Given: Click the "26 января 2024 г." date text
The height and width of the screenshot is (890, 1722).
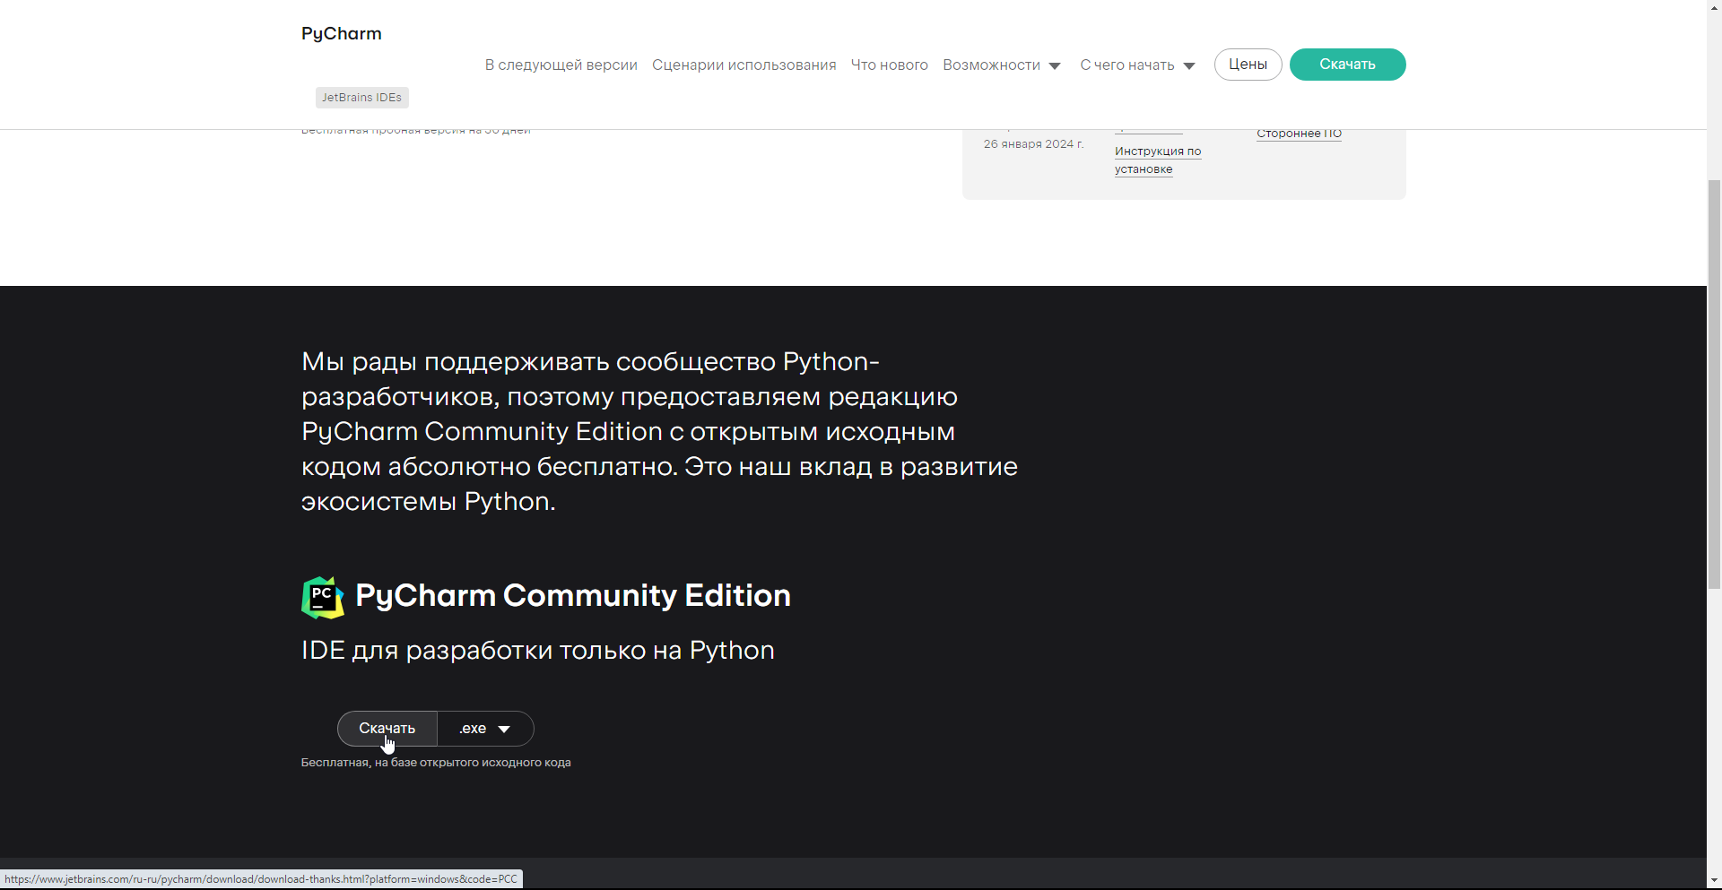Looking at the screenshot, I should pyautogui.click(x=1033, y=144).
